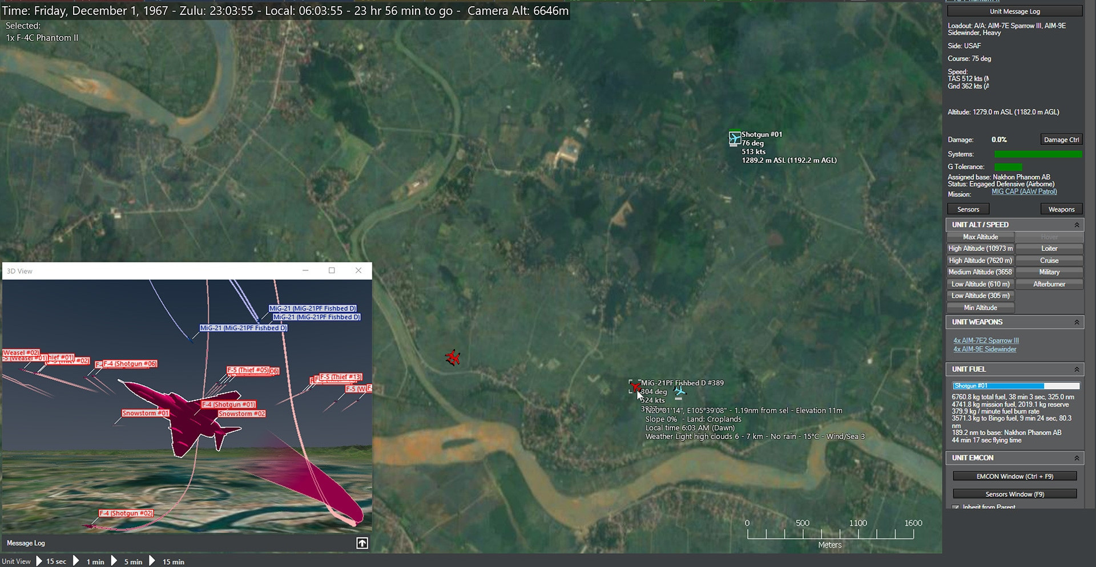Play 15 sec time advance
1096x567 pixels.
[x=39, y=561]
